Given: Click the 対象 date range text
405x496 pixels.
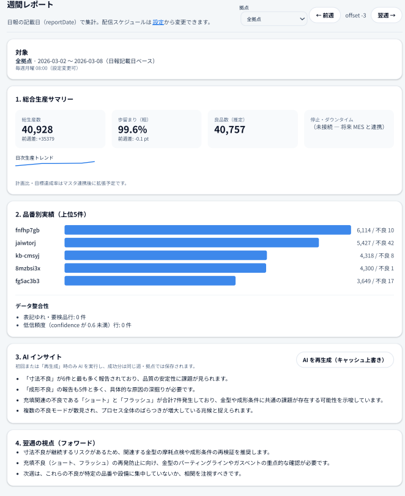Looking at the screenshot, I should click(x=85, y=61).
